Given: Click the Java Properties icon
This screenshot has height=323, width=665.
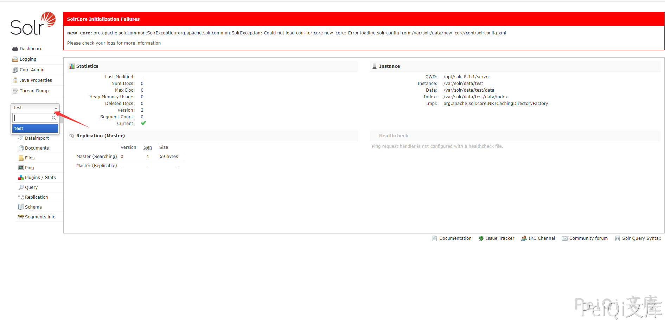Looking at the screenshot, I should [15, 80].
